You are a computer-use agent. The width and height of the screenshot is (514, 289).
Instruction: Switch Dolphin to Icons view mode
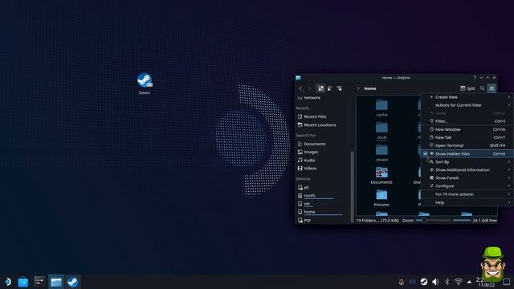click(321, 88)
